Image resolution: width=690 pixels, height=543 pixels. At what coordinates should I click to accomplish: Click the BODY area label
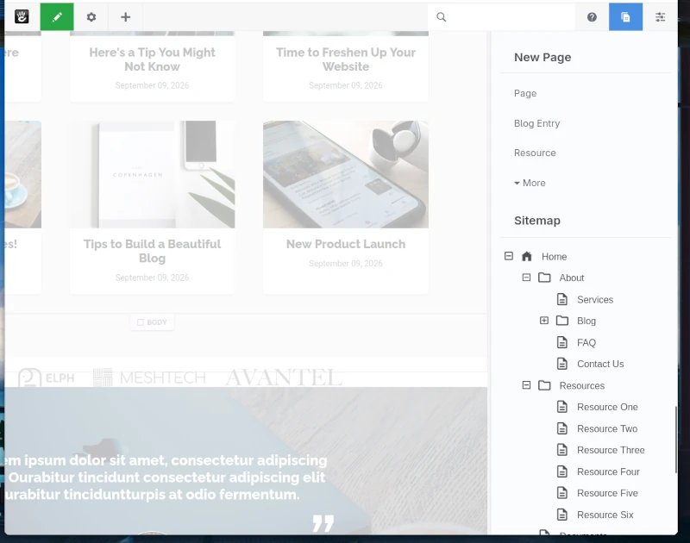(x=152, y=322)
